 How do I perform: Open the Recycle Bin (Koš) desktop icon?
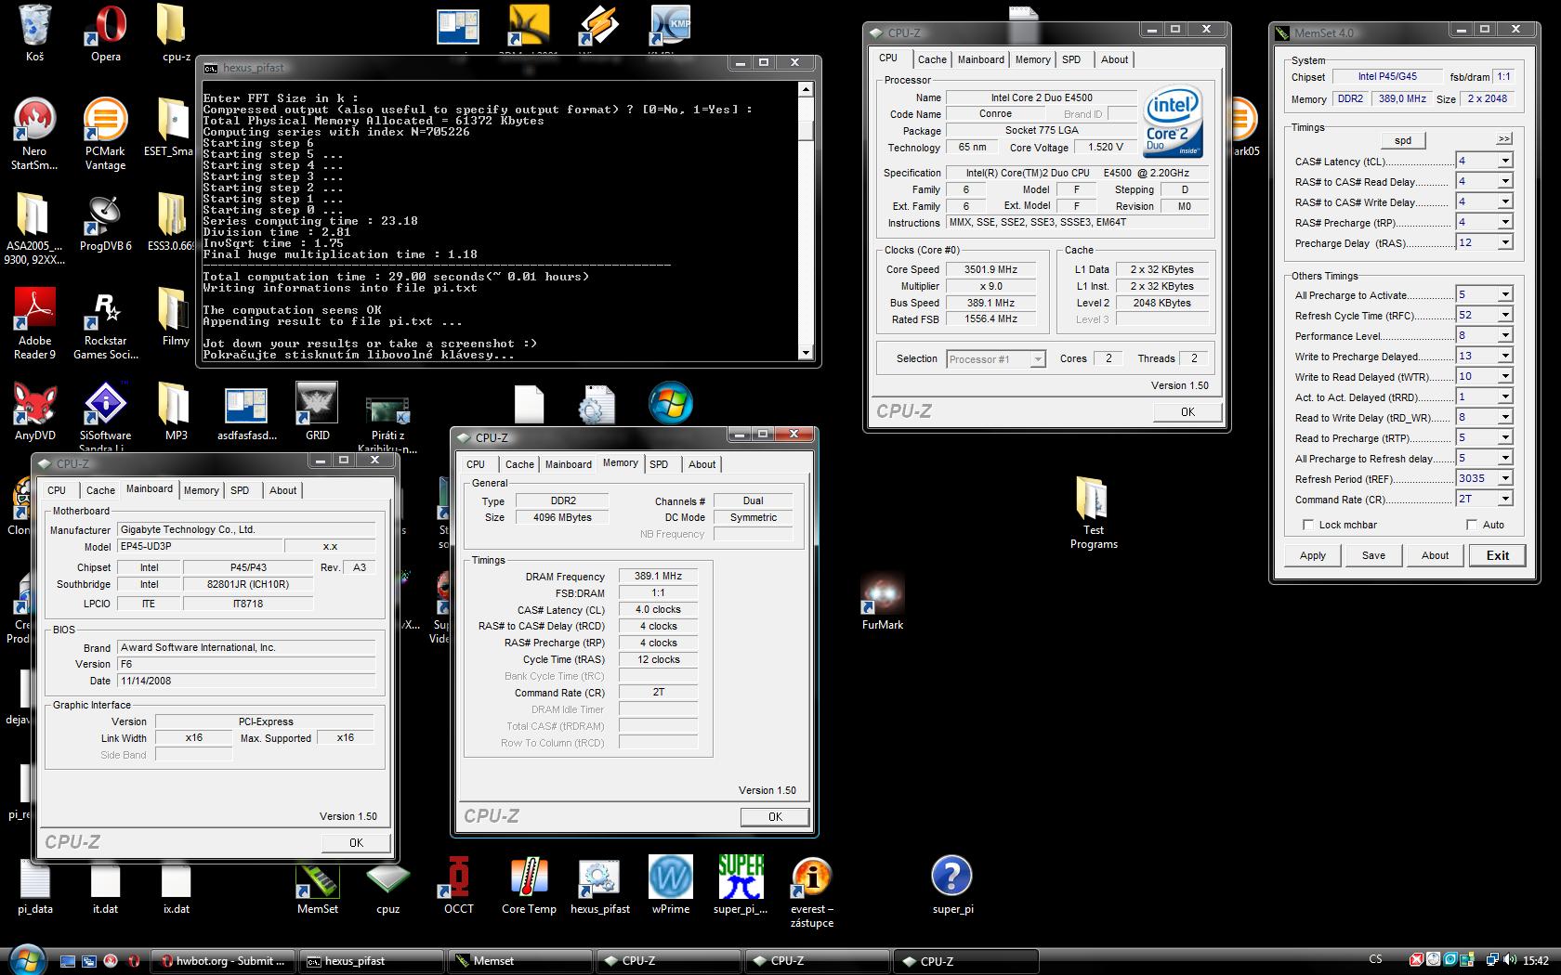[x=35, y=33]
